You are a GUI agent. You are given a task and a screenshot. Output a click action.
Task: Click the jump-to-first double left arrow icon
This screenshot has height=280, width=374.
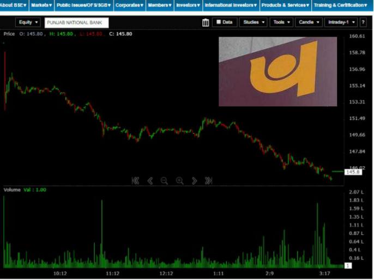click(135, 181)
